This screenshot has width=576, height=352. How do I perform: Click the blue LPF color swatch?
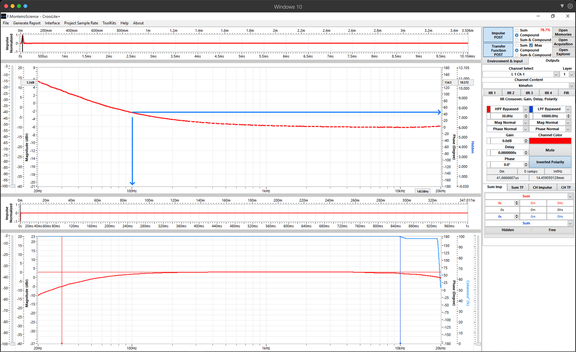click(x=531, y=109)
